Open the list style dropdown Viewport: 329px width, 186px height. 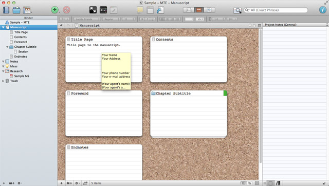click(x=232, y=19)
